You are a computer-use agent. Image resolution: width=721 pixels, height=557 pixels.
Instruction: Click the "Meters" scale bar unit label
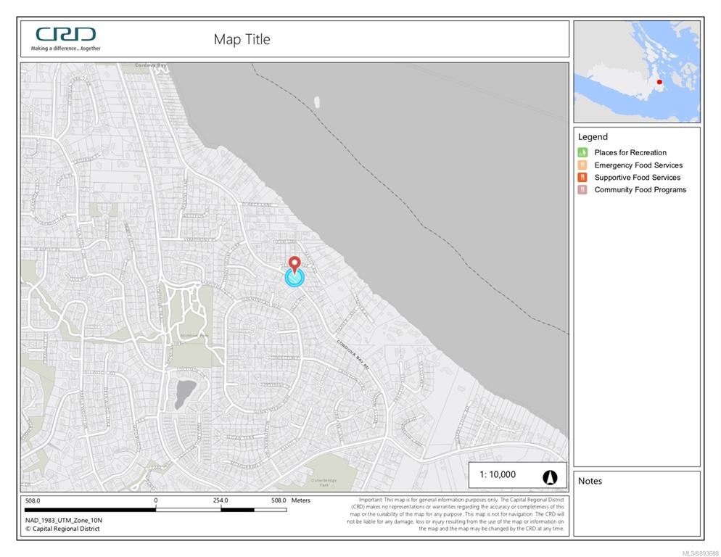pos(301,500)
